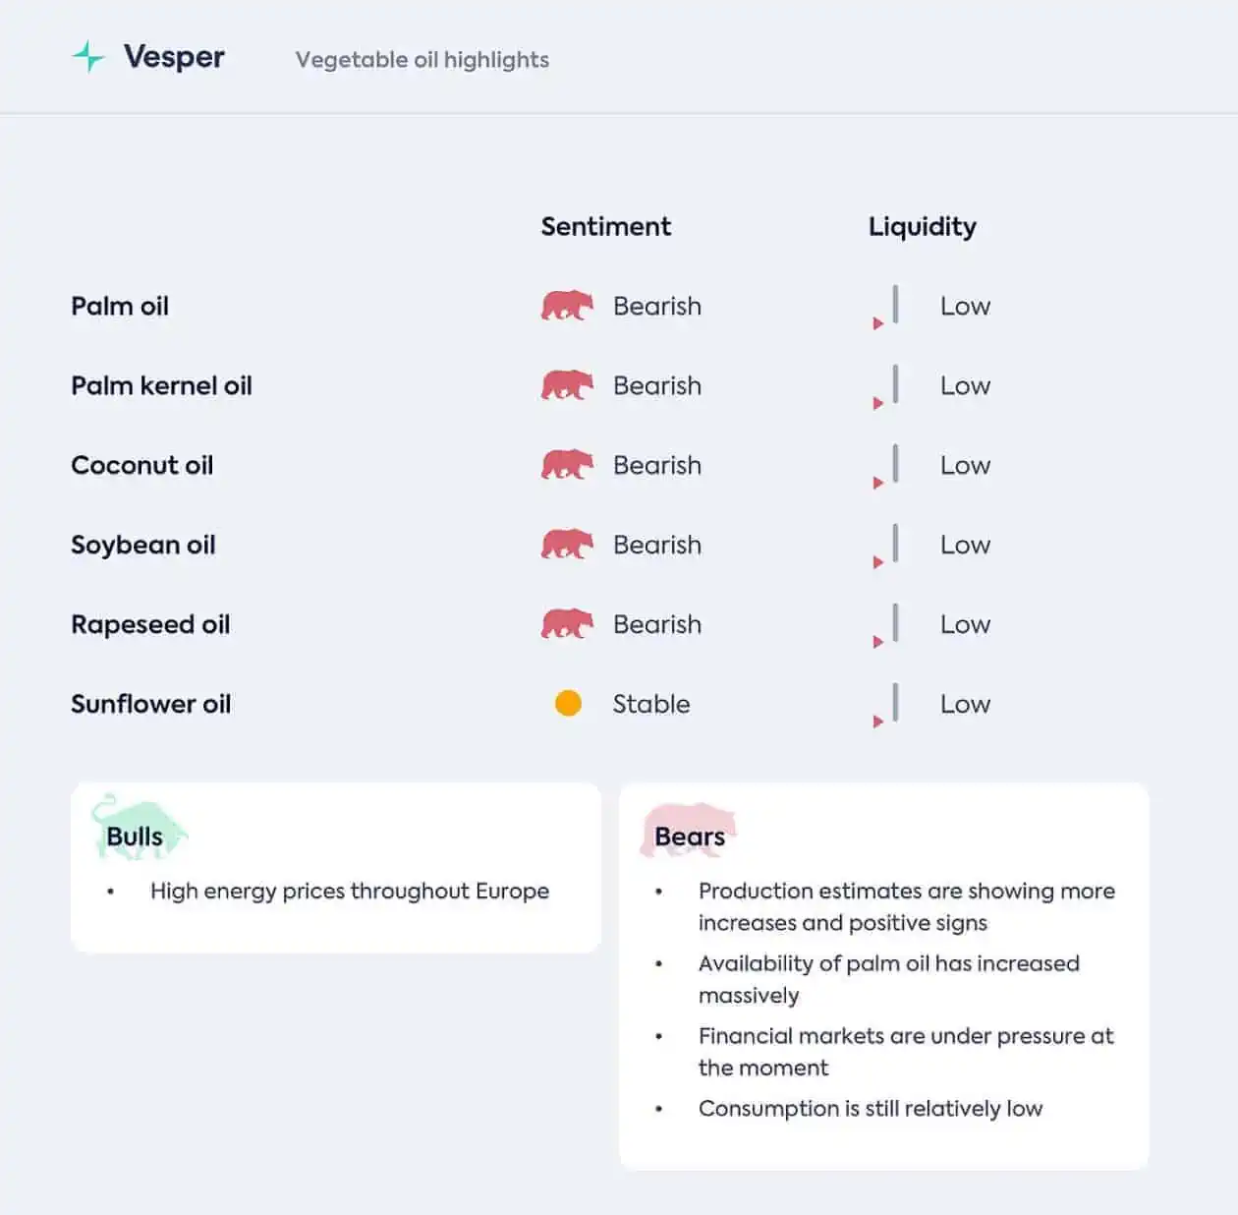This screenshot has width=1238, height=1215.
Task: Select the Sentiment column header
Action: point(606,227)
